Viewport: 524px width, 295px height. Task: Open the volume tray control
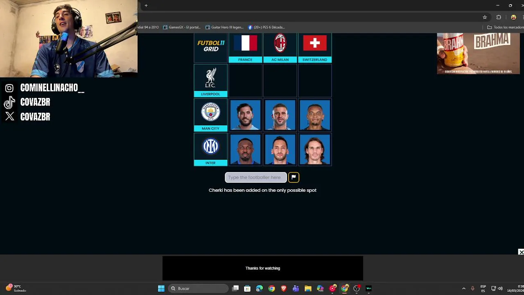(500, 288)
